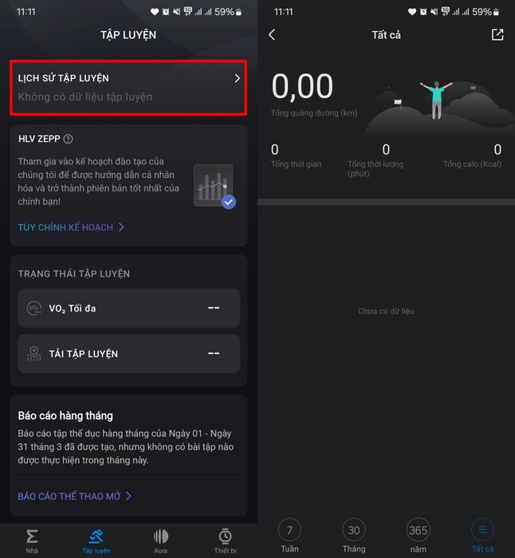Select the 7 Tuần period filter
Screen dimensions: 515x558
point(289,535)
